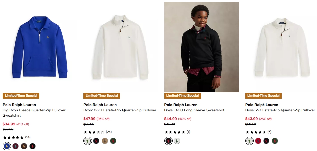Pick brown swatch for Big Boys Fleece Pullover
The height and width of the screenshot is (151, 317).
pyautogui.click(x=24, y=146)
